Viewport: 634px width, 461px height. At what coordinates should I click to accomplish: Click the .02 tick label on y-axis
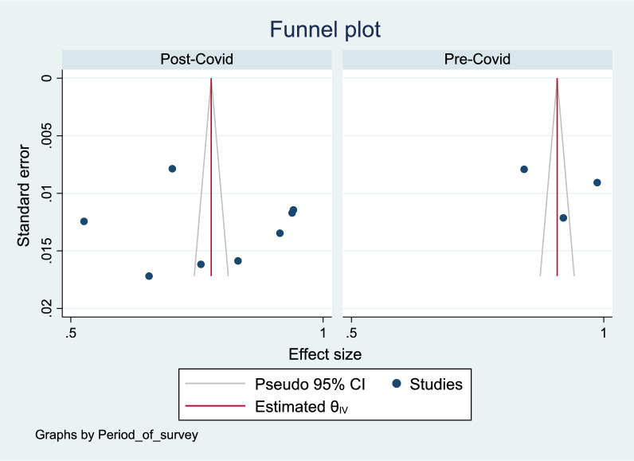pyautogui.click(x=47, y=308)
